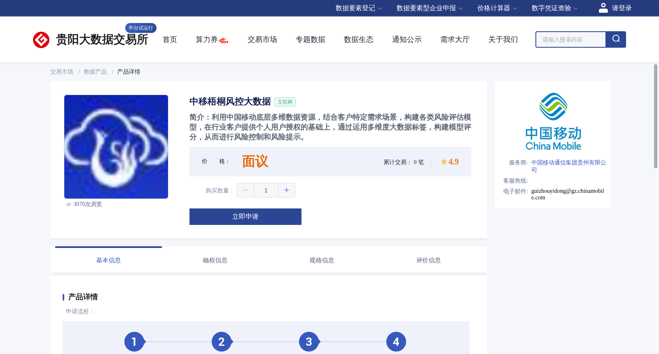Screen dimensions: 659x354
Task: Decrease purchase quantity with minus button
Action: pyautogui.click(x=245, y=190)
